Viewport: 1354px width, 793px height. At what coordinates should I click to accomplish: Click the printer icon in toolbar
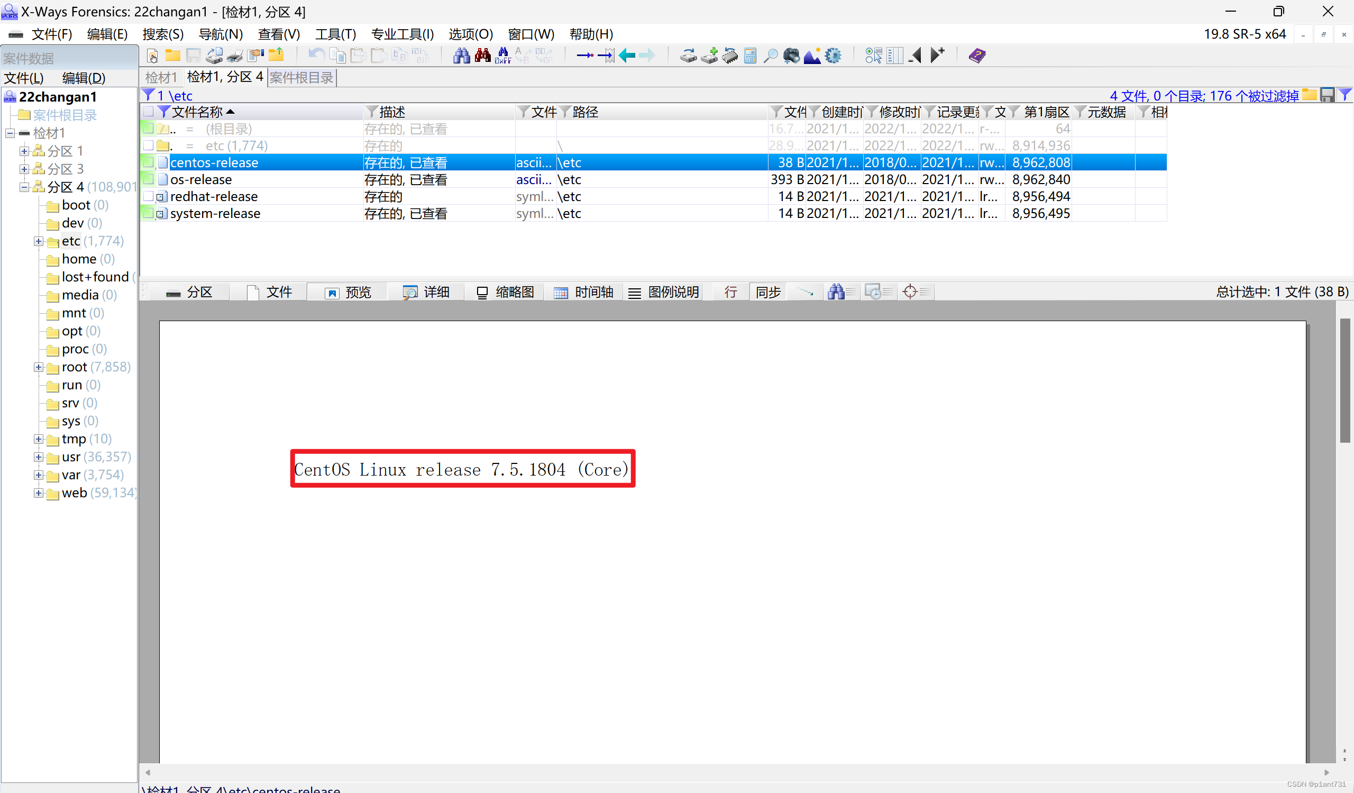[x=235, y=56]
